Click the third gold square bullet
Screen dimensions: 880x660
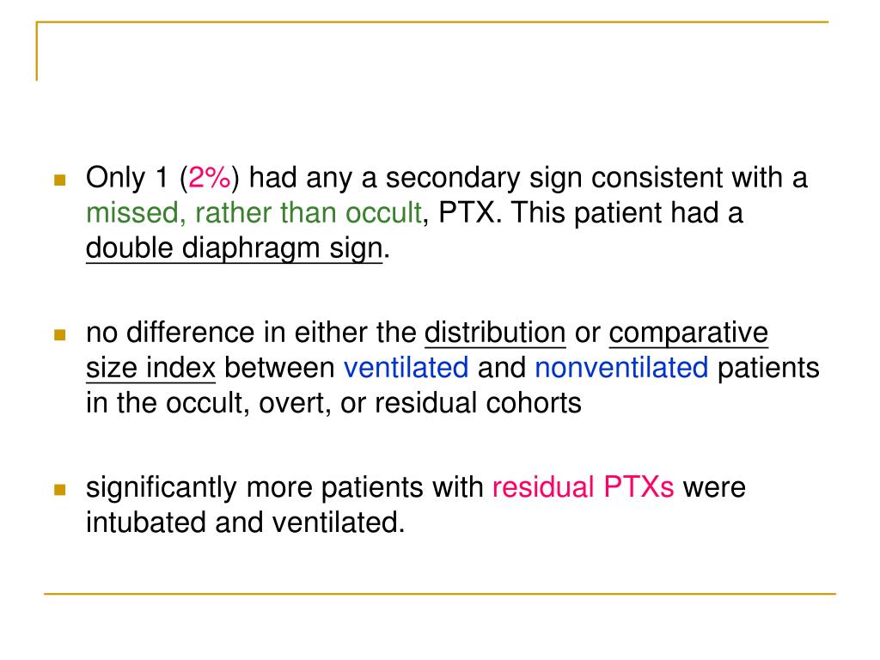click(x=60, y=489)
